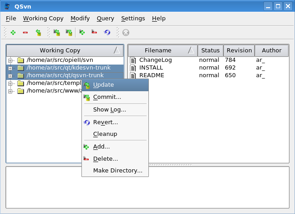Minimize the QSvn window
Image resolution: width=295 pixels, height=214 pixels.
click(x=268, y=6)
